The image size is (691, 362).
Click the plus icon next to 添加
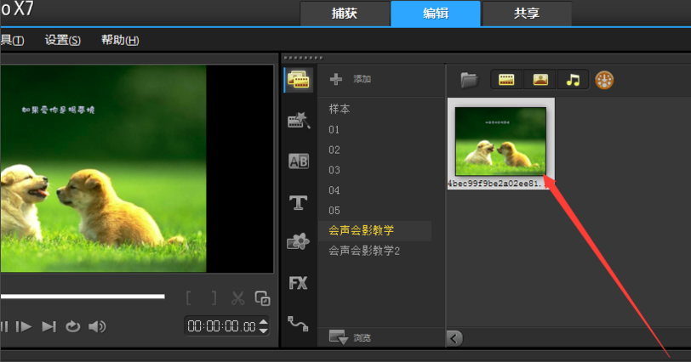[x=336, y=79]
